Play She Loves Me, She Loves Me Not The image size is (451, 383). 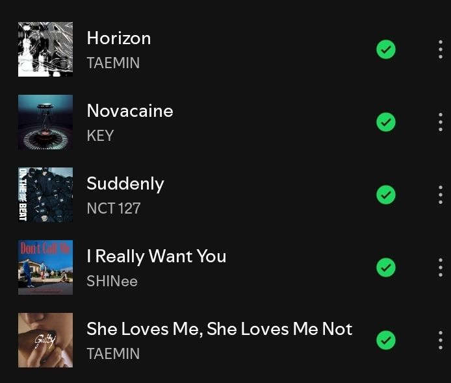click(220, 329)
